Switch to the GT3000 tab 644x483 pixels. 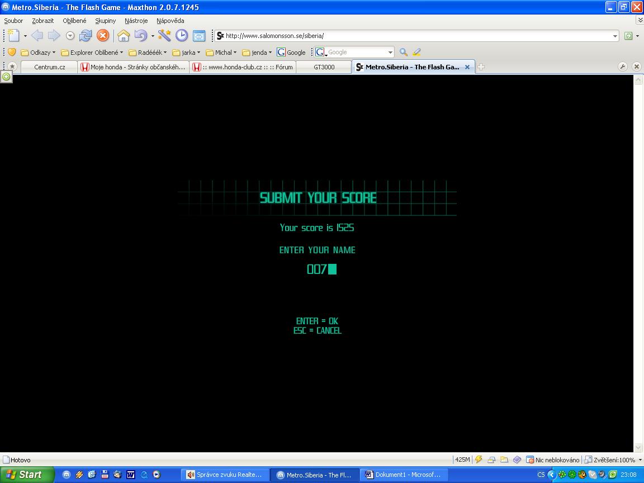click(x=324, y=67)
